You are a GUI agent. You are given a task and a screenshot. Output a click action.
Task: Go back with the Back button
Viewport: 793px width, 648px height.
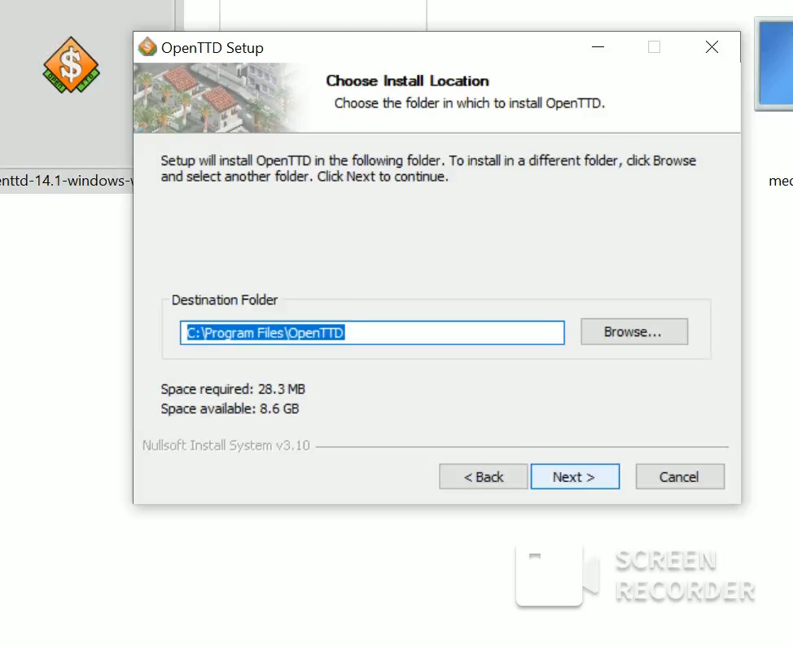click(483, 476)
